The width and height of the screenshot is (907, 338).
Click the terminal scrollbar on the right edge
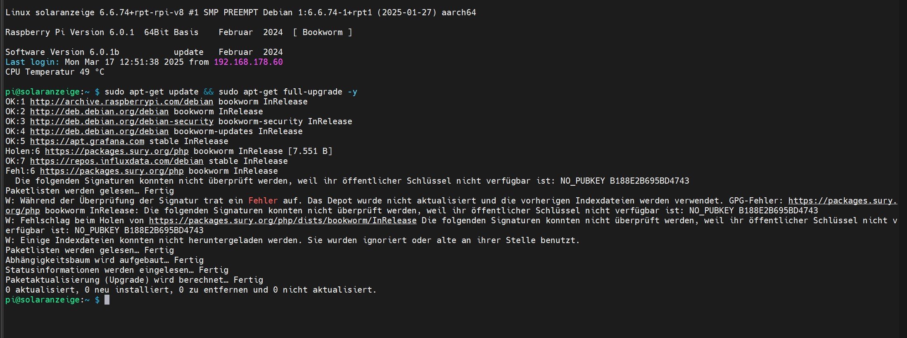click(x=903, y=165)
